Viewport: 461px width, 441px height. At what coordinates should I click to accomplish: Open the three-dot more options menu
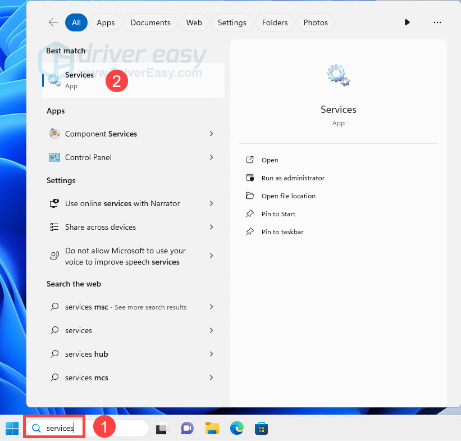[437, 22]
